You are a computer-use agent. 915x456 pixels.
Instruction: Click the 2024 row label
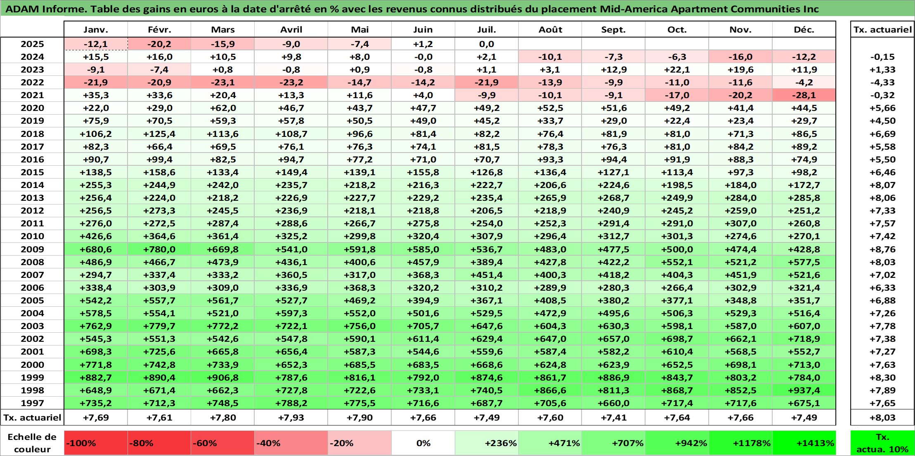pos(32,57)
